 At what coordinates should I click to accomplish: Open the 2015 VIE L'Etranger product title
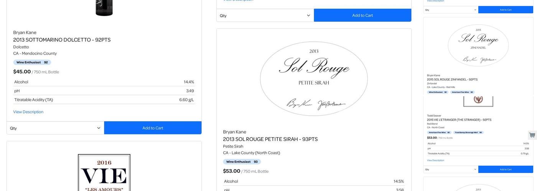pyautogui.click(x=459, y=120)
